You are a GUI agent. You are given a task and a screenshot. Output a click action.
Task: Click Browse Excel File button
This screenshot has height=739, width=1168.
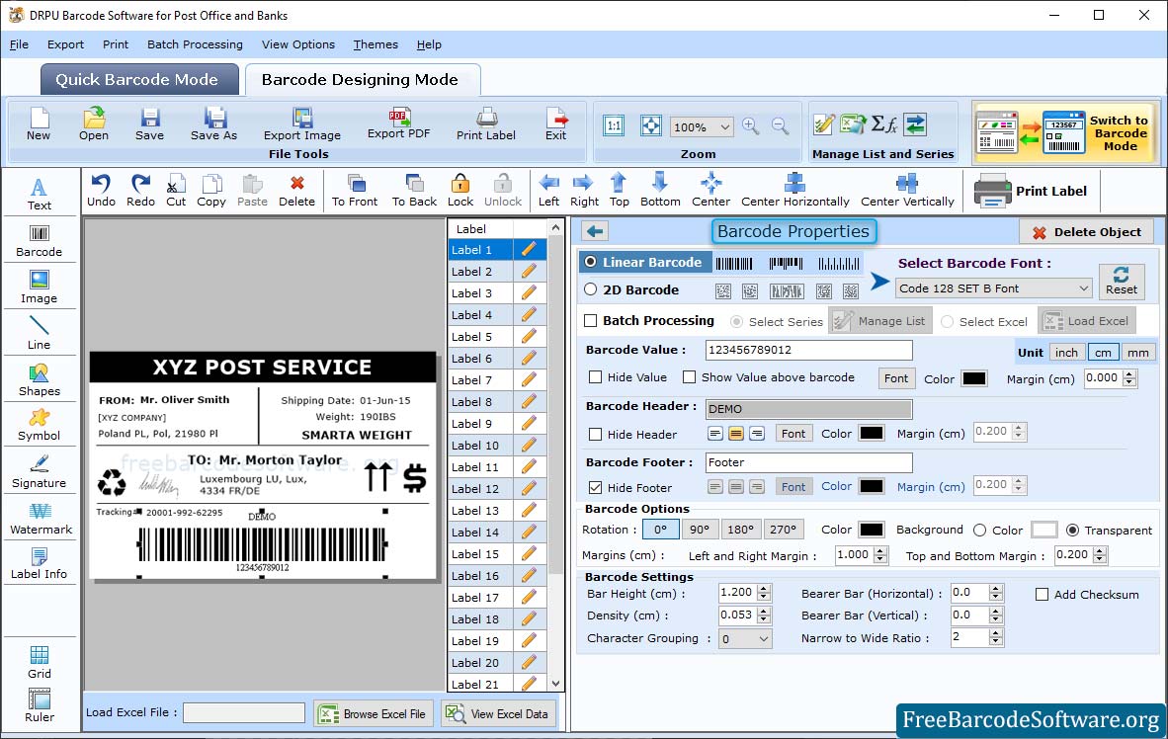click(373, 713)
